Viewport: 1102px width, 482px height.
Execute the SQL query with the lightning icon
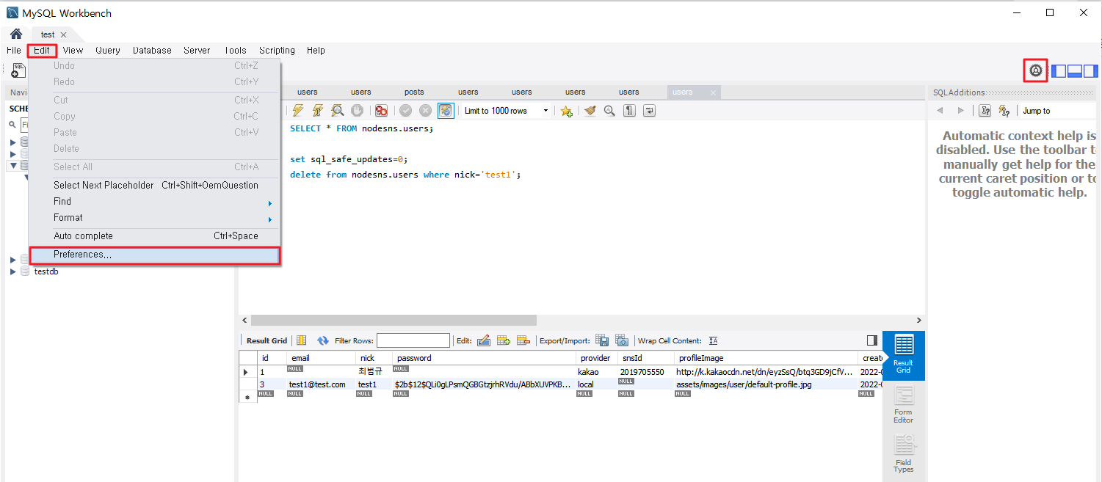pos(297,111)
